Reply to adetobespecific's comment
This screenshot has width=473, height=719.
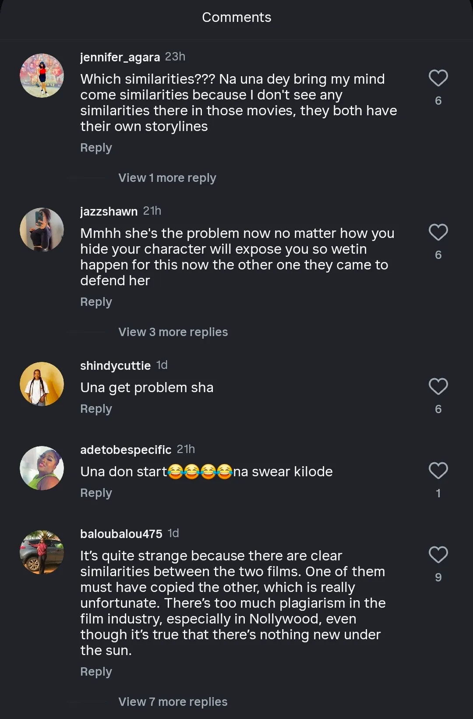click(x=96, y=493)
